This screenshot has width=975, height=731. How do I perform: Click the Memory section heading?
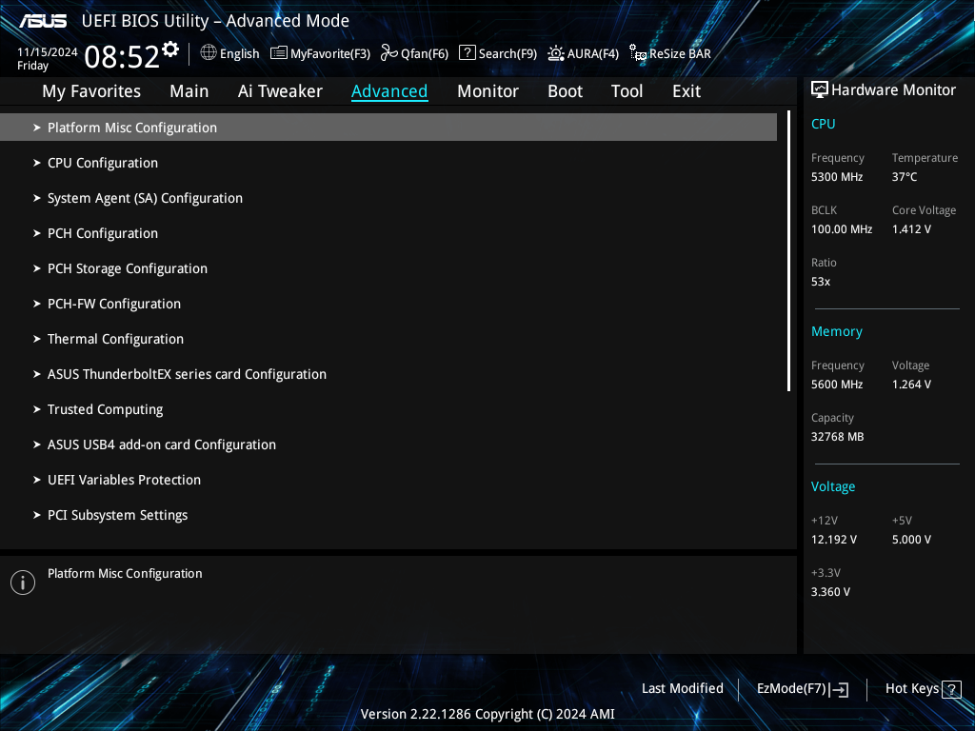click(836, 332)
